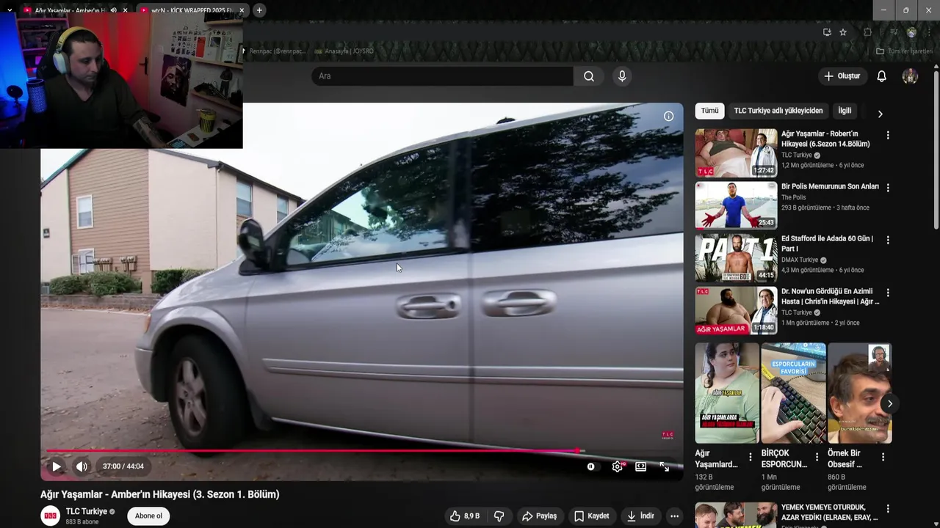Start voice search with microphone
Image resolution: width=940 pixels, height=528 pixels.
click(x=622, y=76)
